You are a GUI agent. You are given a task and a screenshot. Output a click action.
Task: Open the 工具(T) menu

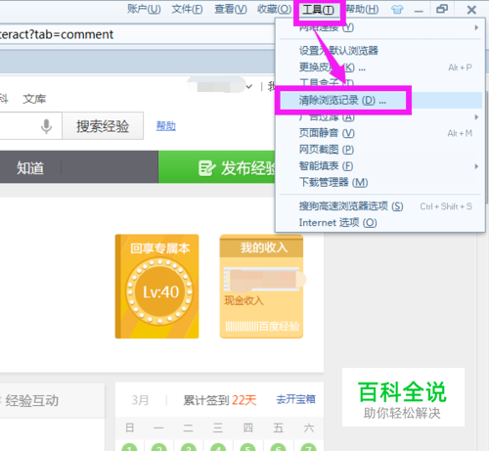(318, 10)
